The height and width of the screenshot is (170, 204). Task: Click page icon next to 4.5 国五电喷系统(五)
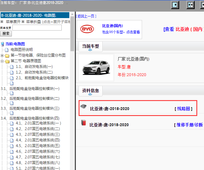tap(12, 146)
